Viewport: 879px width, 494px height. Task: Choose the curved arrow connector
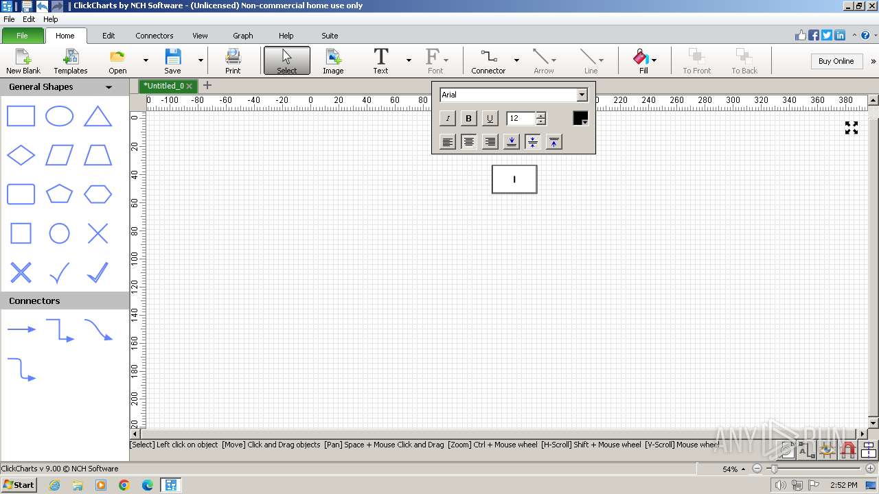pyautogui.click(x=98, y=330)
